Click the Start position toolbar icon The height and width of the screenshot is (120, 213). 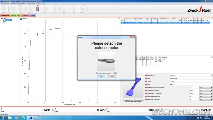21,9
